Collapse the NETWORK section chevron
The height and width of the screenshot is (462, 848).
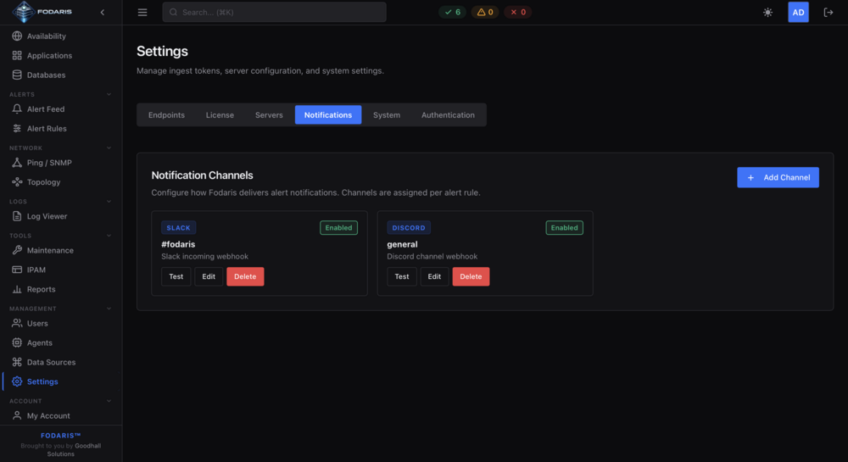click(x=109, y=148)
